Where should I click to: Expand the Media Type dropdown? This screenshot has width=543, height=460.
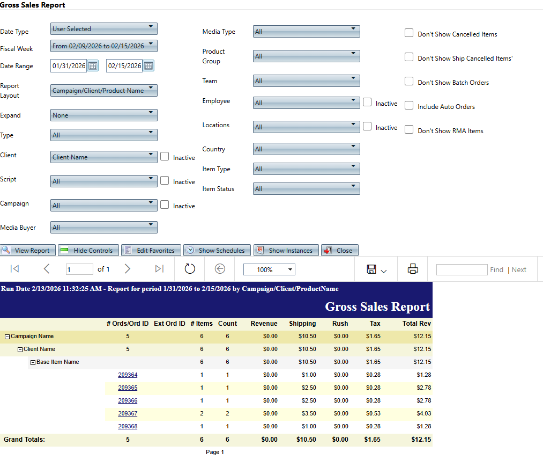306,31
